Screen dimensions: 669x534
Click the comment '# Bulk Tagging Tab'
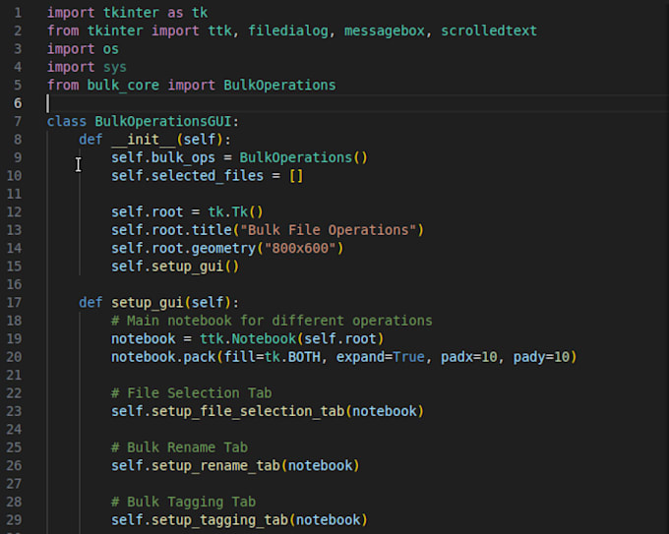[x=183, y=502]
